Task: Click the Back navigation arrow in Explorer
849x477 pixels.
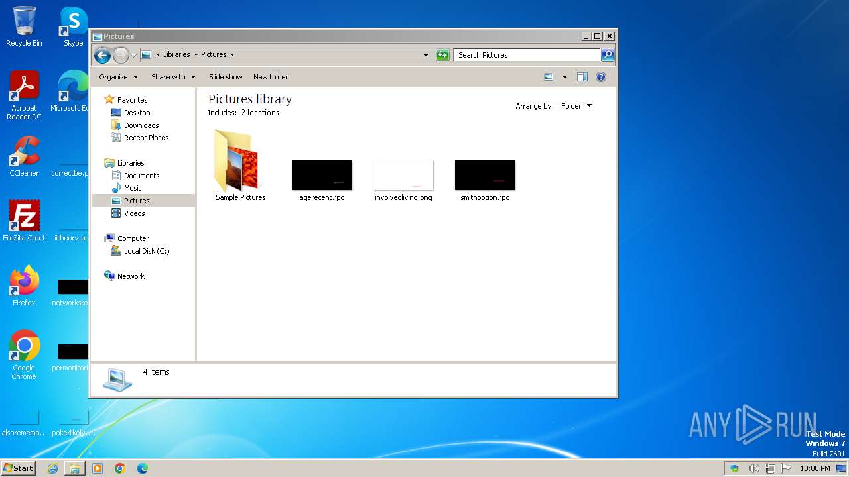Action: coord(102,55)
